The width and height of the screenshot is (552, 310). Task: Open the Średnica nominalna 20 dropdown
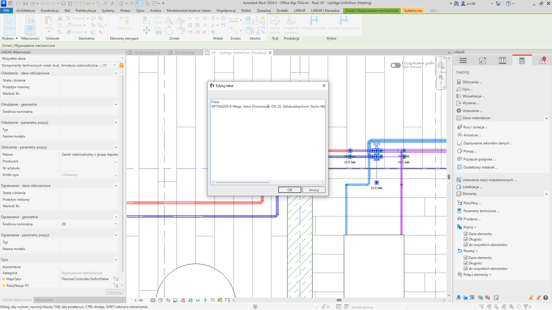pos(115,224)
